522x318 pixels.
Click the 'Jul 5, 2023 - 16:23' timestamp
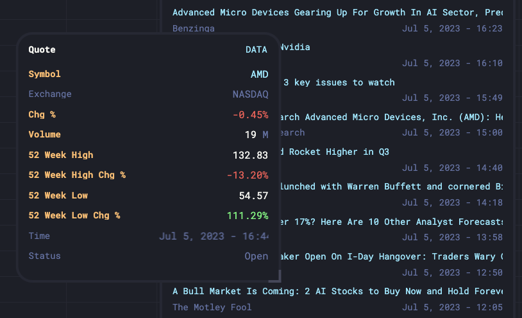coord(452,28)
